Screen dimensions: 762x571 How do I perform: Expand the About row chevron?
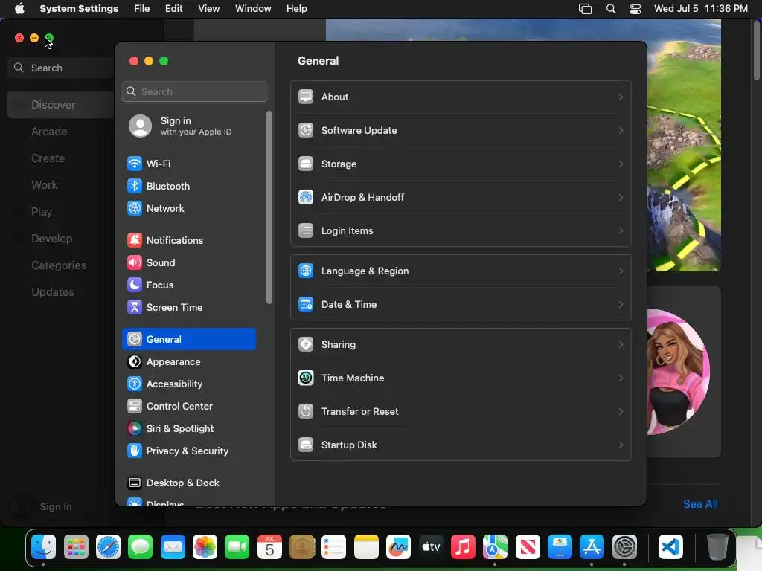[621, 97]
